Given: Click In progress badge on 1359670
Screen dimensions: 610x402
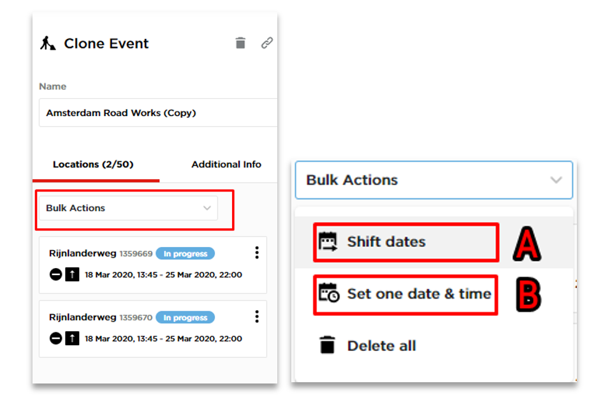Looking at the screenshot, I should (x=185, y=318).
